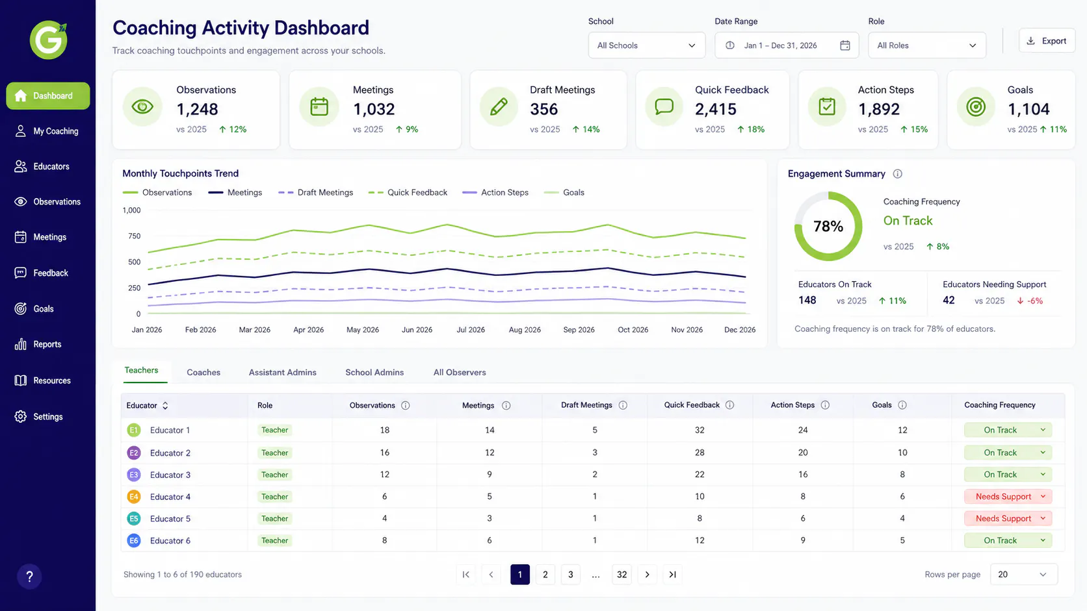Click the E4 avatar for Educator 4
Screen dimensions: 1087x611
(134, 497)
